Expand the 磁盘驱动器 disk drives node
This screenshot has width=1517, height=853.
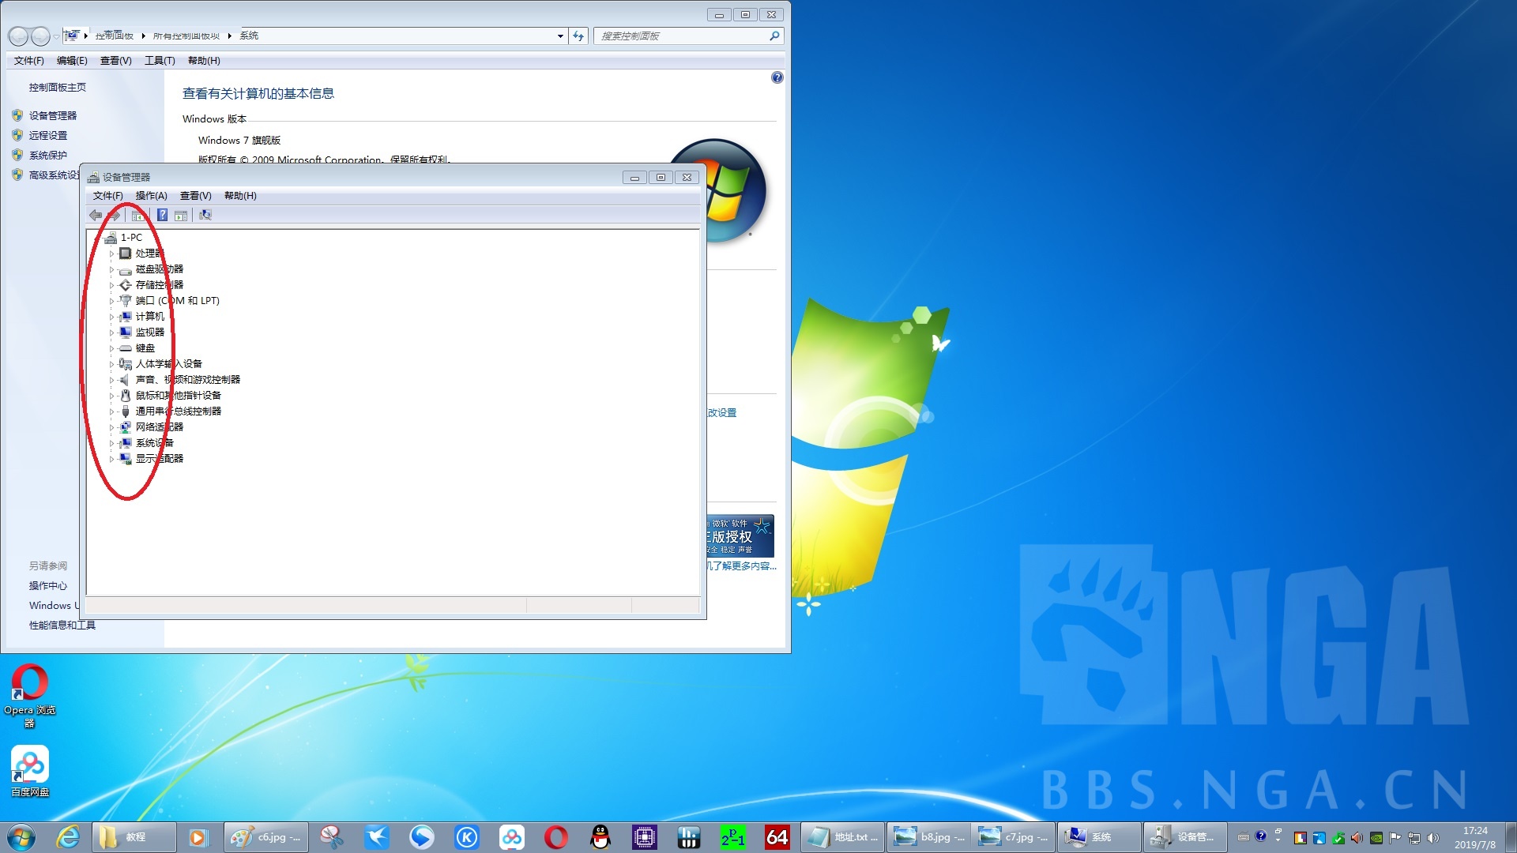(111, 269)
